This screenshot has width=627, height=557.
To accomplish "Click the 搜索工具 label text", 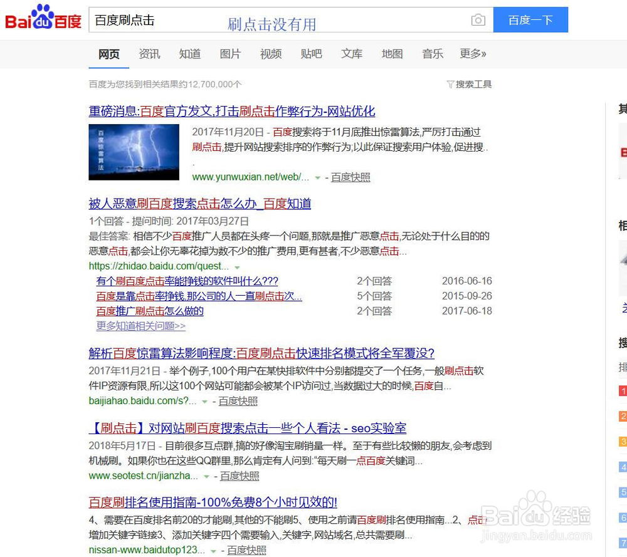I will [x=473, y=85].
